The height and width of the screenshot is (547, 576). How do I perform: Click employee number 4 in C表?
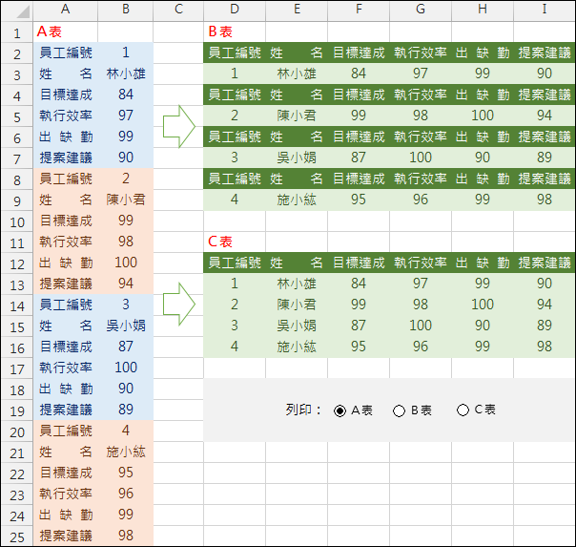pos(235,347)
